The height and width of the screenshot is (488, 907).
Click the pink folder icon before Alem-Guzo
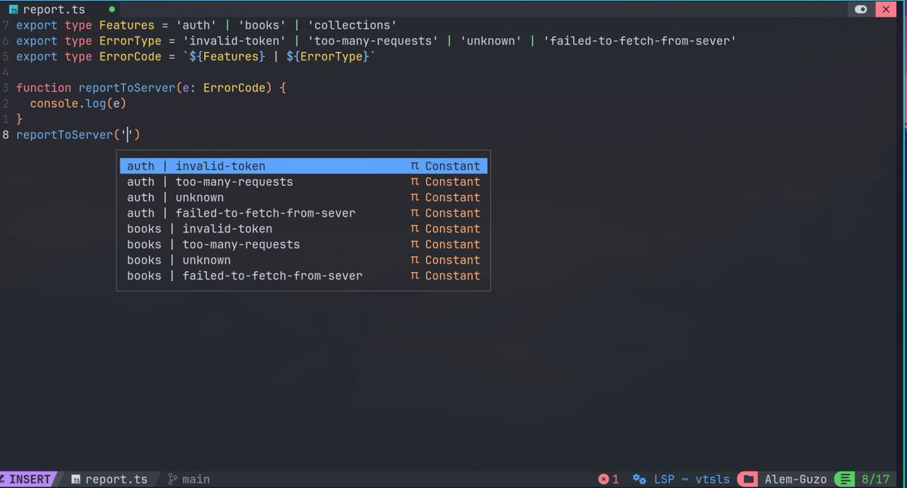(x=748, y=479)
